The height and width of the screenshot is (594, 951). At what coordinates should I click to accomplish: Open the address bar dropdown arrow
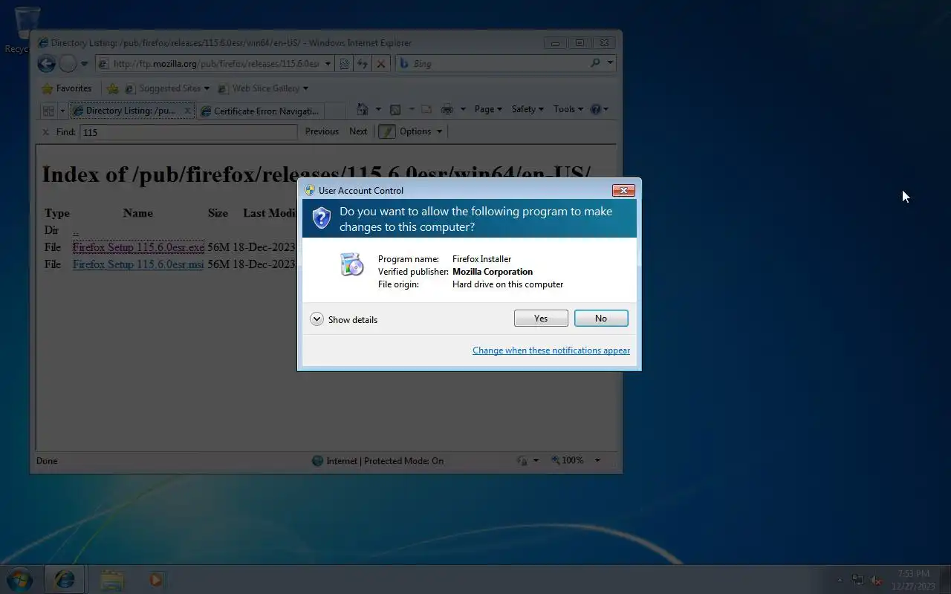click(328, 64)
